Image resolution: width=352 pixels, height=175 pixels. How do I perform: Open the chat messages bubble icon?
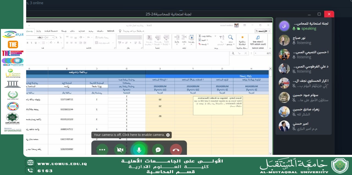coord(158,150)
